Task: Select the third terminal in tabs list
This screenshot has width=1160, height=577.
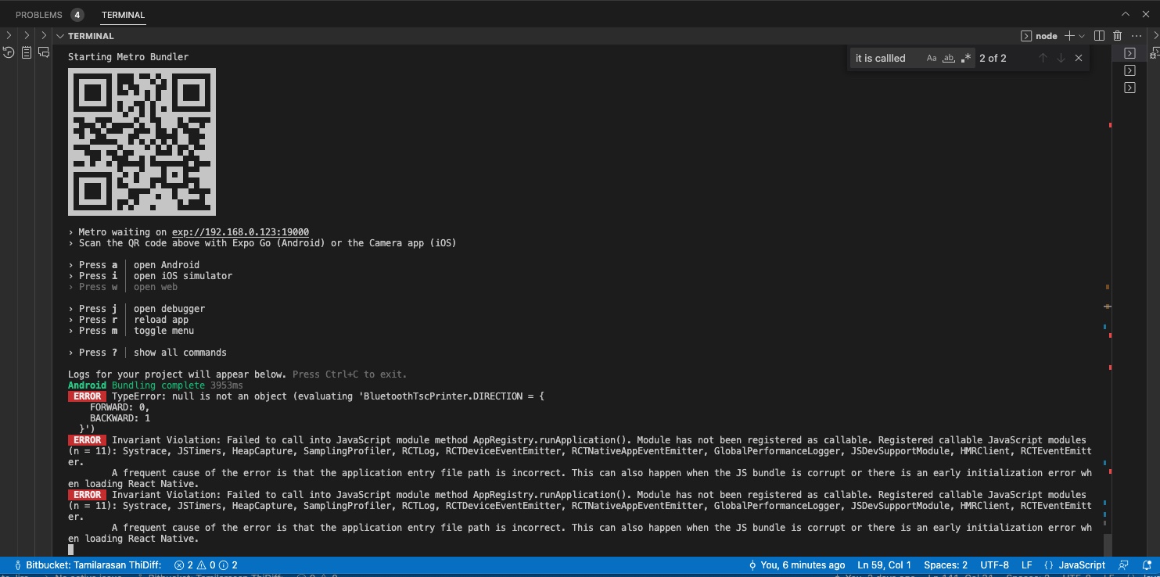Action: coord(1129,88)
